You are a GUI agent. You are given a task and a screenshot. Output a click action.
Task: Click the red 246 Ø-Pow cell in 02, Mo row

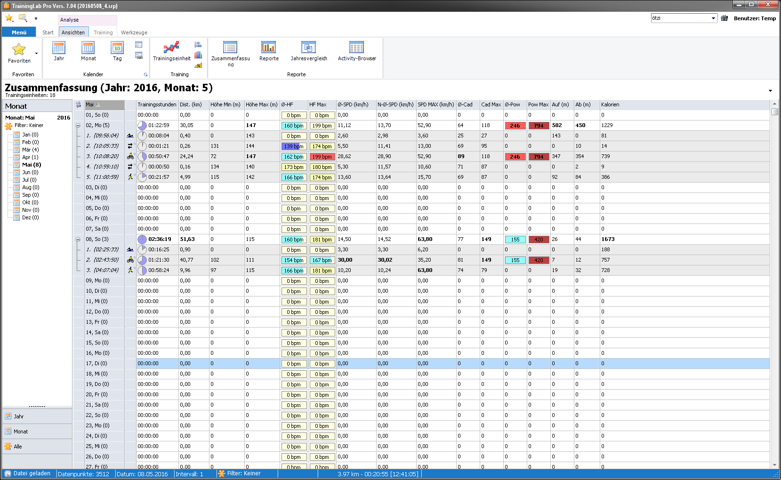pos(515,126)
